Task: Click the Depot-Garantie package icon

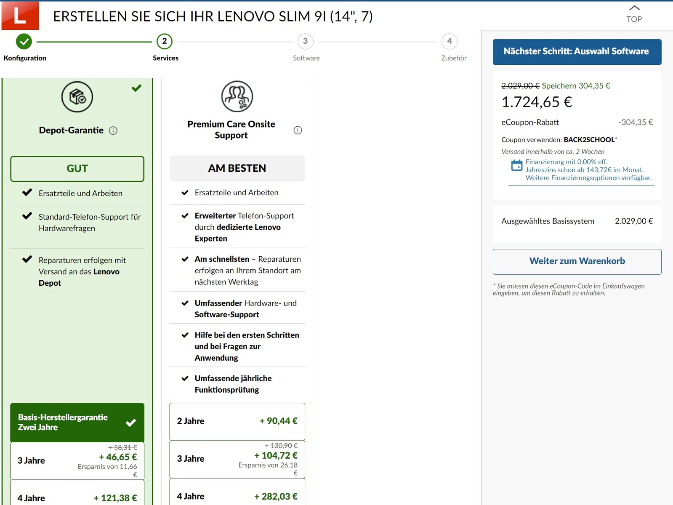Action: coord(77,97)
